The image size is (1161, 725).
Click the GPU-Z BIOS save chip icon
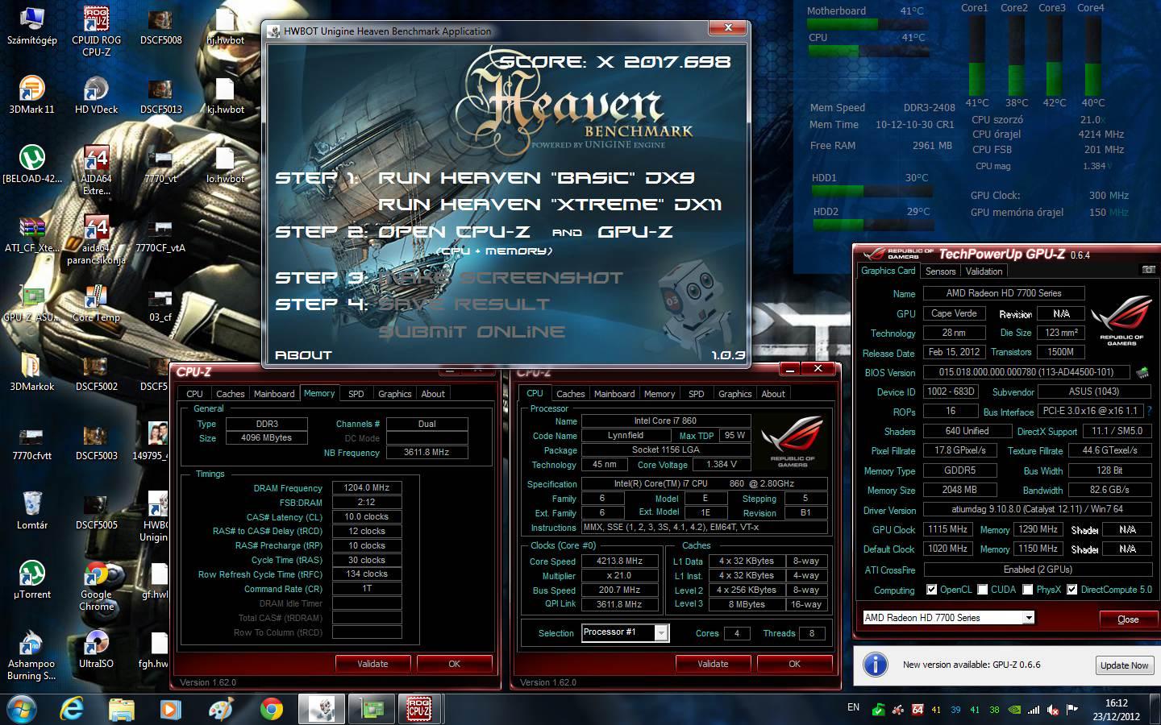tap(1142, 373)
